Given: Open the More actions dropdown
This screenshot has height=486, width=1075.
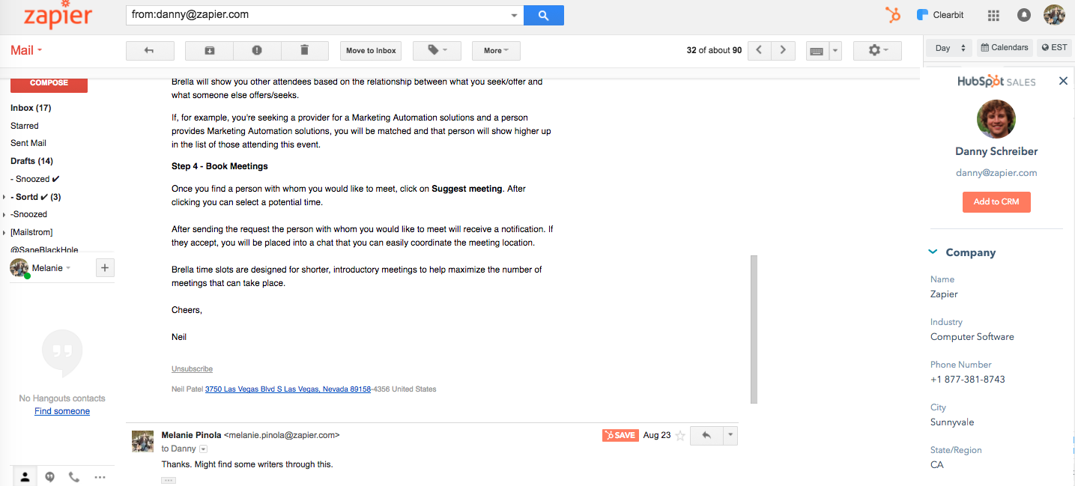Looking at the screenshot, I should point(496,50).
